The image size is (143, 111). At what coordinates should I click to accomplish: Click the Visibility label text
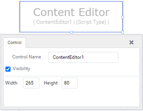pyautogui.click(x=21, y=69)
